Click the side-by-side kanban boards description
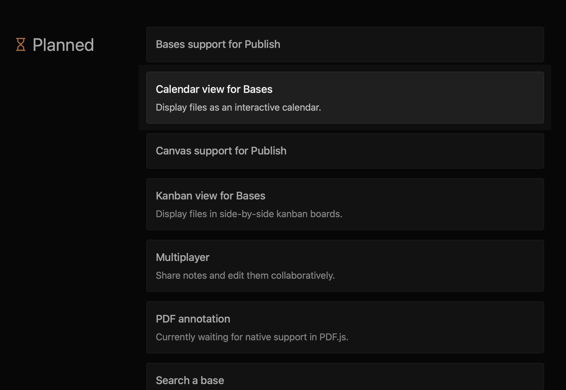Viewport: 566px width, 390px height. 249,214
